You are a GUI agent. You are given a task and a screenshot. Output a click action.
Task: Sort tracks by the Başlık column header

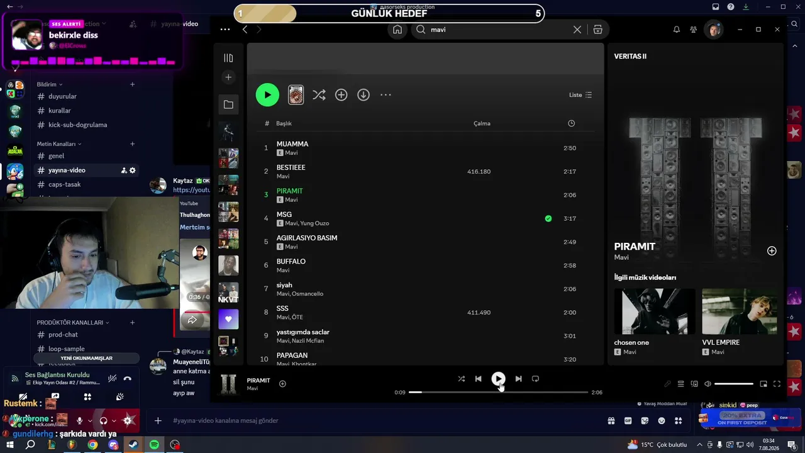[284, 123]
